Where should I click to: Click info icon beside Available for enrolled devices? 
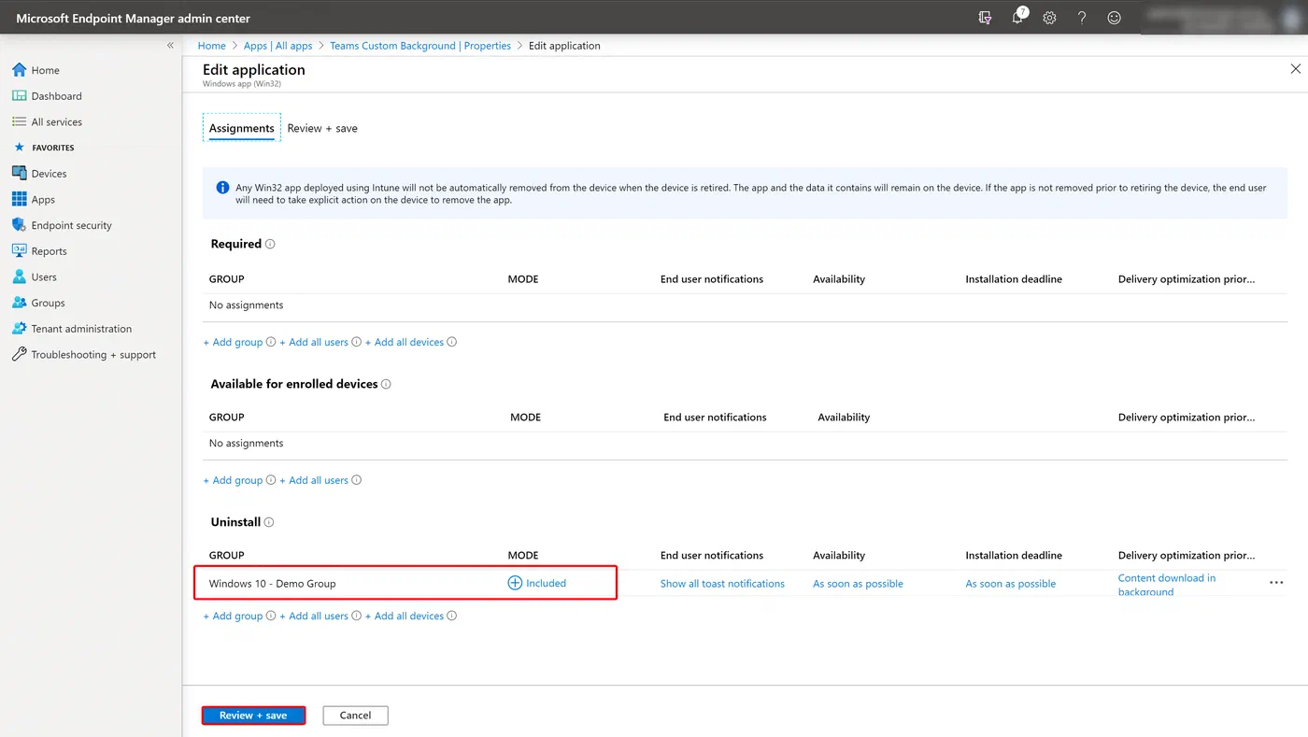[386, 384]
